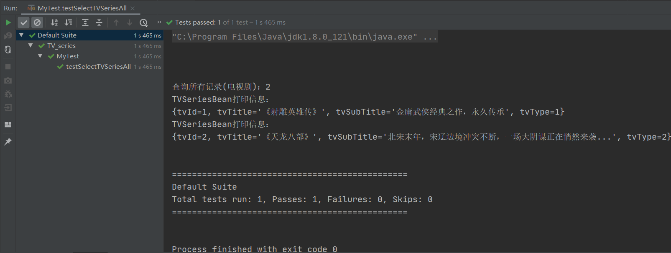Show more toolbar actions via the chevron
Image resolution: width=671 pixels, height=253 pixels.
pyautogui.click(x=159, y=22)
